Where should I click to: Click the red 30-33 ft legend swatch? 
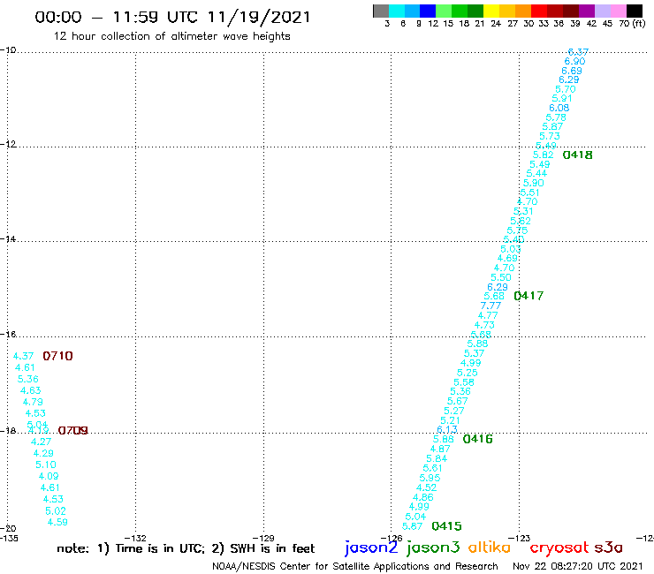click(x=538, y=11)
